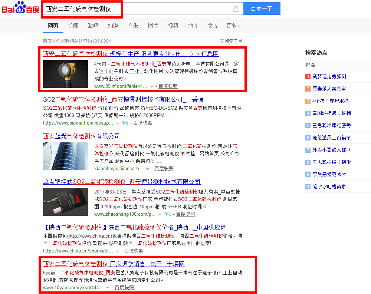
Task: Click black wall-mounted detector thumbnail
Action: tap(65, 202)
